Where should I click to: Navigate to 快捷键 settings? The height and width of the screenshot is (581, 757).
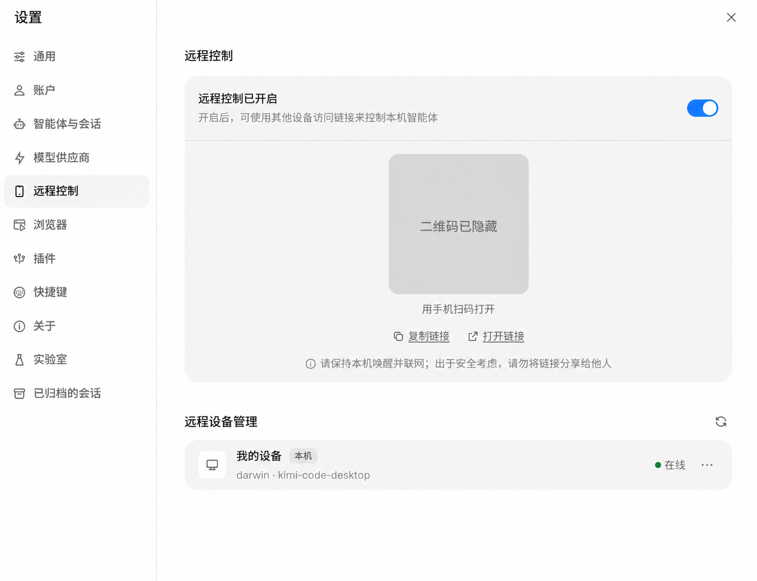point(76,292)
